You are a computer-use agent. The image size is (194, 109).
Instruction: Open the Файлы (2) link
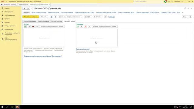click(x=111, y=17)
